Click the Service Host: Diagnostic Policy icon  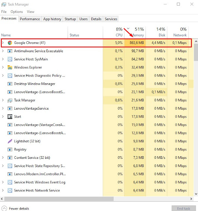pos(10,76)
